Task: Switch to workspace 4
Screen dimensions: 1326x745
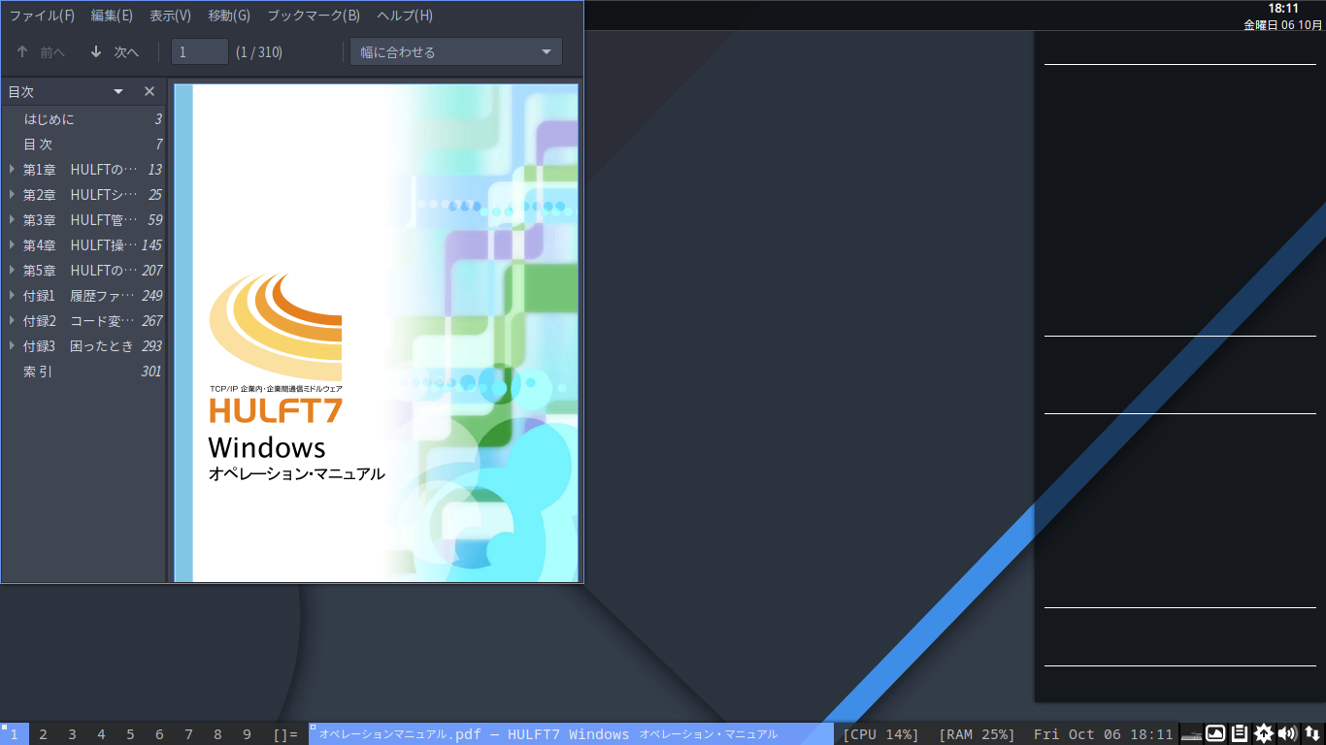Action: point(101,734)
